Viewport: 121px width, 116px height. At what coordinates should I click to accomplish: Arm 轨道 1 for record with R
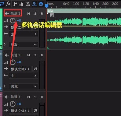[x=42, y=13]
